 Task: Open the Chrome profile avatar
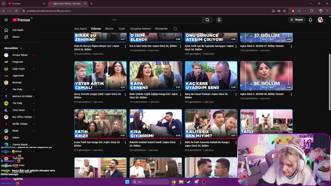tap(321, 11)
